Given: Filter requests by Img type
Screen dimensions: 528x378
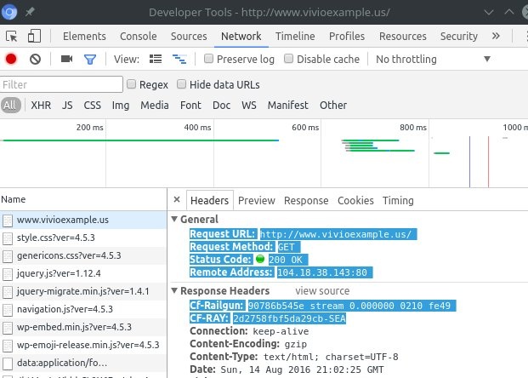Looking at the screenshot, I should point(121,106).
